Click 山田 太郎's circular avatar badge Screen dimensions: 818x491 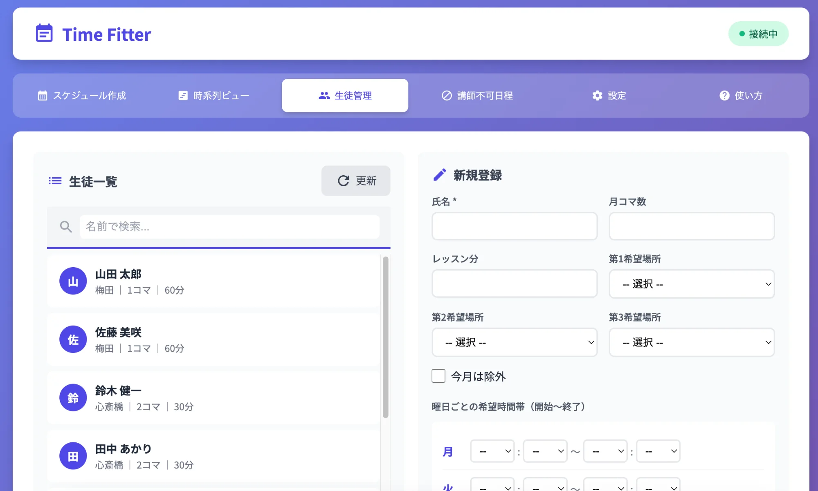[73, 281]
